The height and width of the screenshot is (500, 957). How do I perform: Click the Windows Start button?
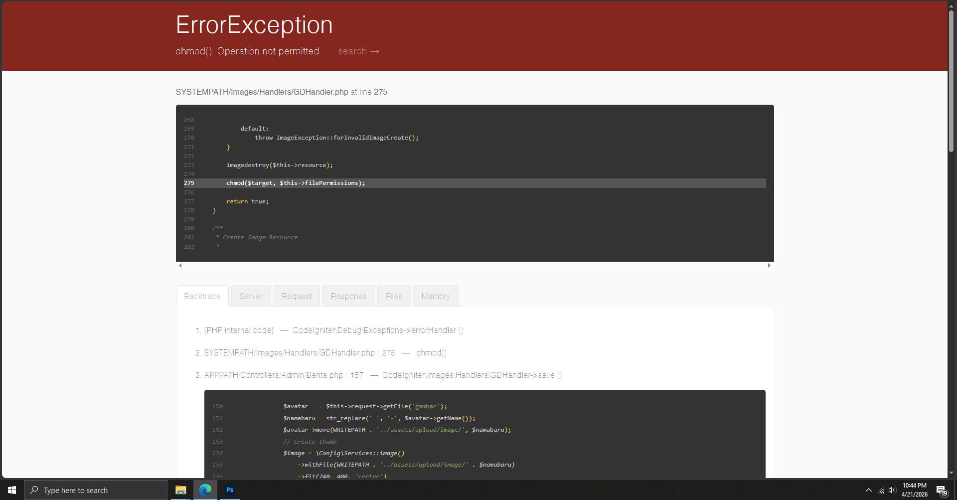(12, 490)
